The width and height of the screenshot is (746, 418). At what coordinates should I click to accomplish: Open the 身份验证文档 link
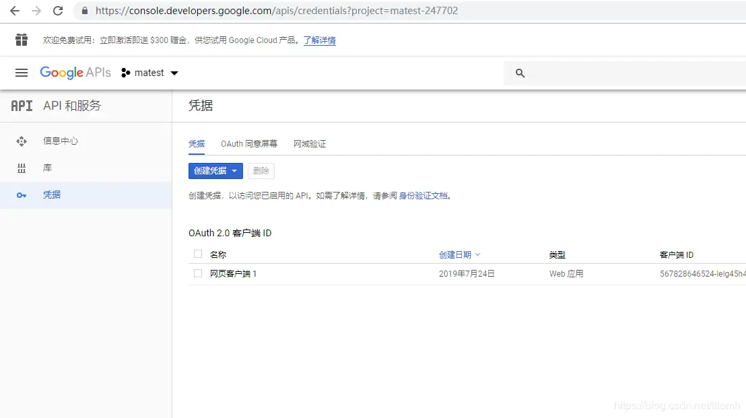coord(423,195)
